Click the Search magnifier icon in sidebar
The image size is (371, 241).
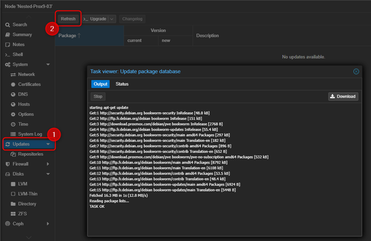click(x=8, y=25)
